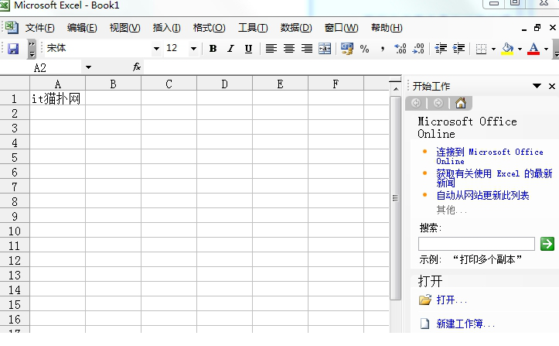559x346 pixels.
Task: Open the 文件(F) menu
Action: pos(40,28)
